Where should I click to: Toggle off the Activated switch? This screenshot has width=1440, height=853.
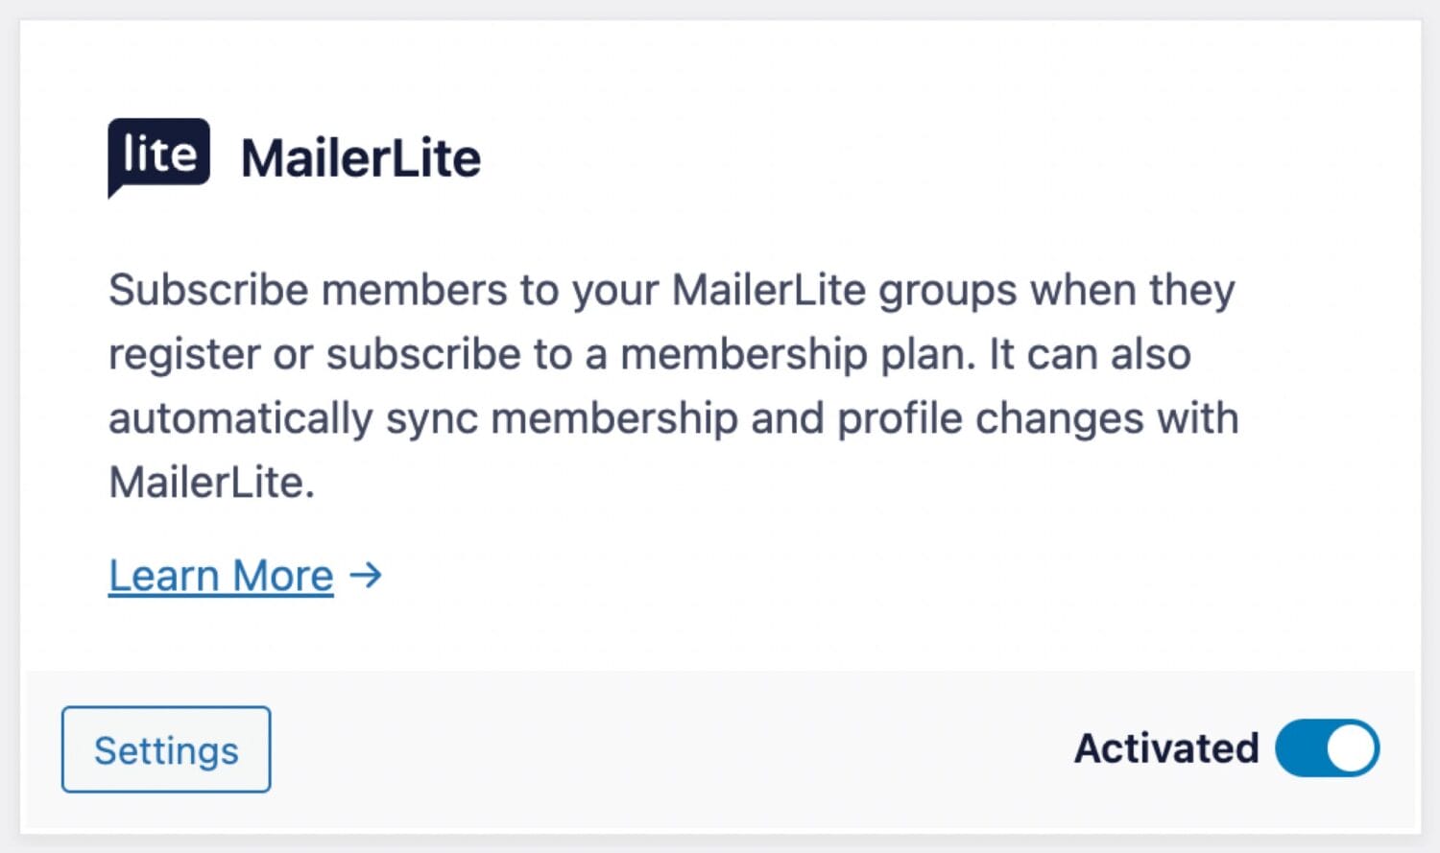pyautogui.click(x=1327, y=748)
